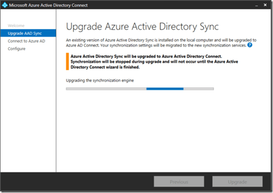Close the Azure AD Connect wizard
273x193 pixels.
tap(266, 5)
